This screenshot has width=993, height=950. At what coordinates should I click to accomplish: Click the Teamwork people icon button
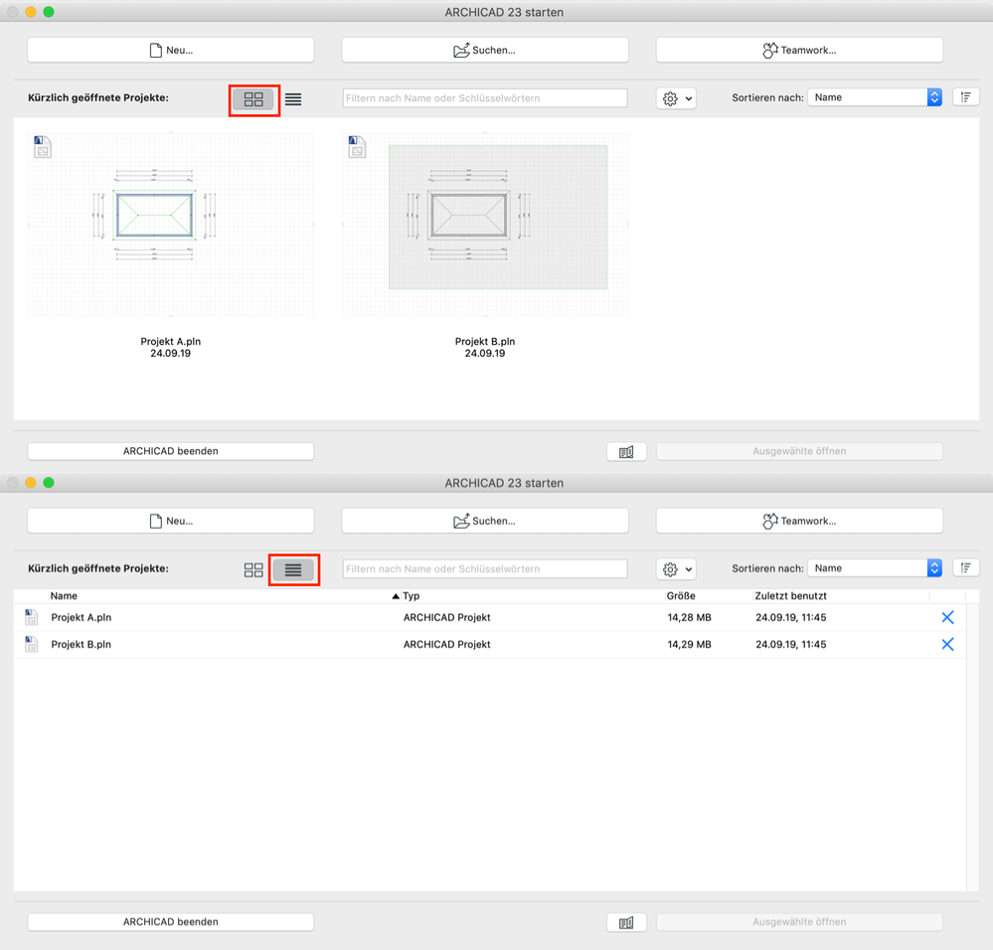point(770,49)
